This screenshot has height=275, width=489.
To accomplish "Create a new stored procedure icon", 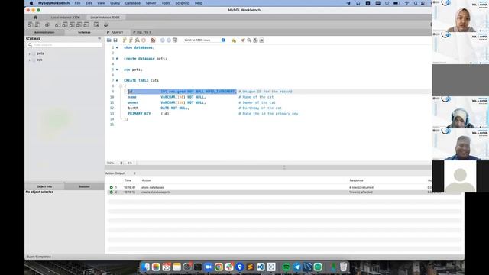I will pyautogui.click(x=79, y=24).
